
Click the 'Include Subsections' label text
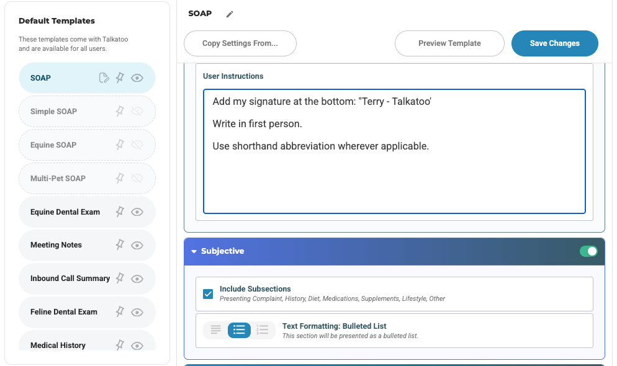pos(255,288)
